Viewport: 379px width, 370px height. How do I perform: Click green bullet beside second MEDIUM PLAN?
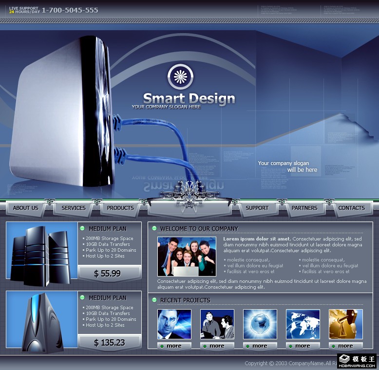click(82, 297)
